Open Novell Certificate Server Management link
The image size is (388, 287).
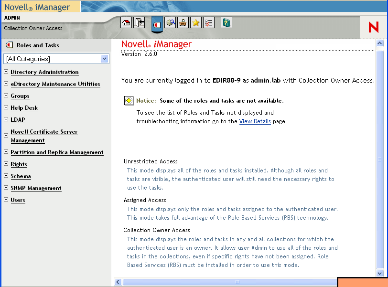44,136
